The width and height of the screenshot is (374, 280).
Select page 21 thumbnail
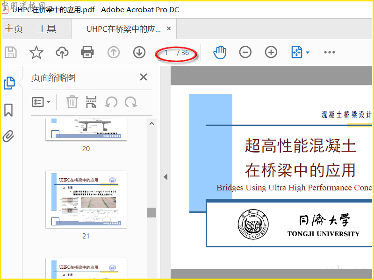pyautogui.click(x=86, y=199)
